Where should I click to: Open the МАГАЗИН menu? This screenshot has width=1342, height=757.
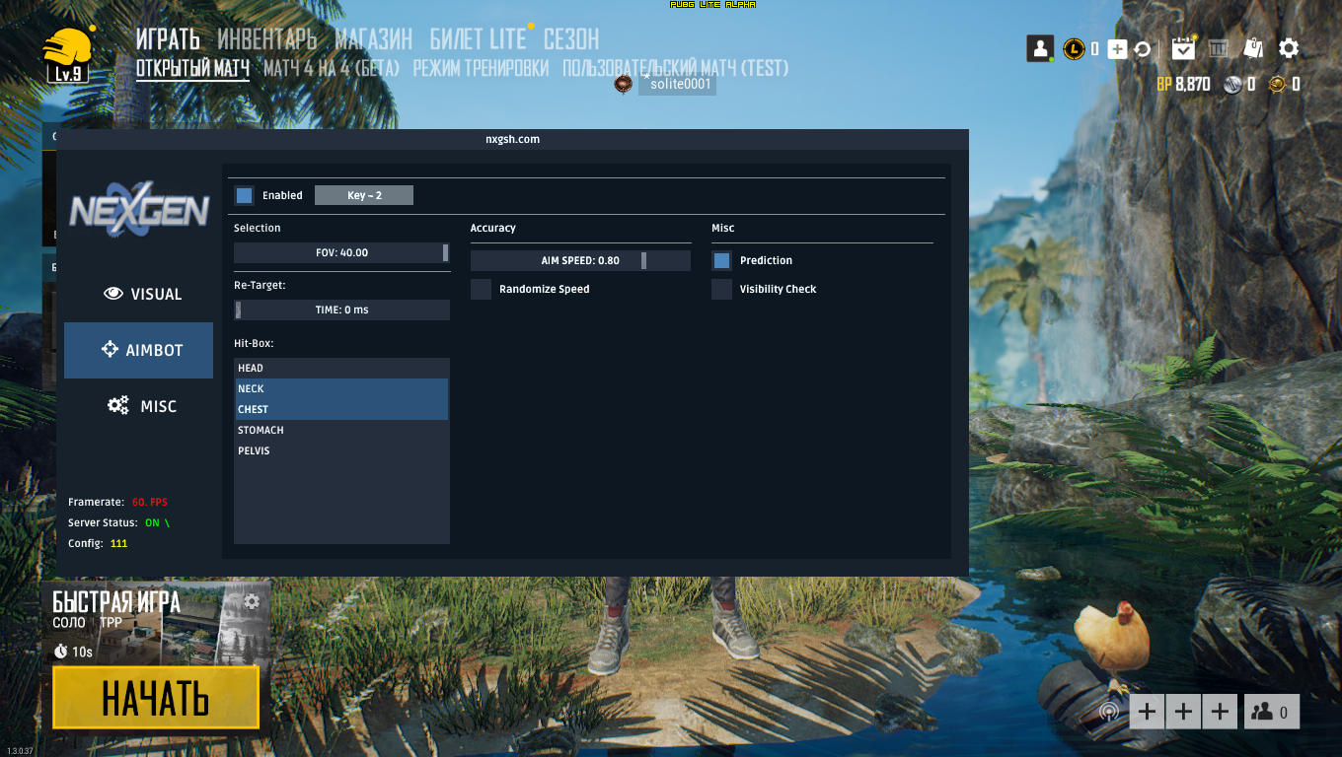pos(373,39)
